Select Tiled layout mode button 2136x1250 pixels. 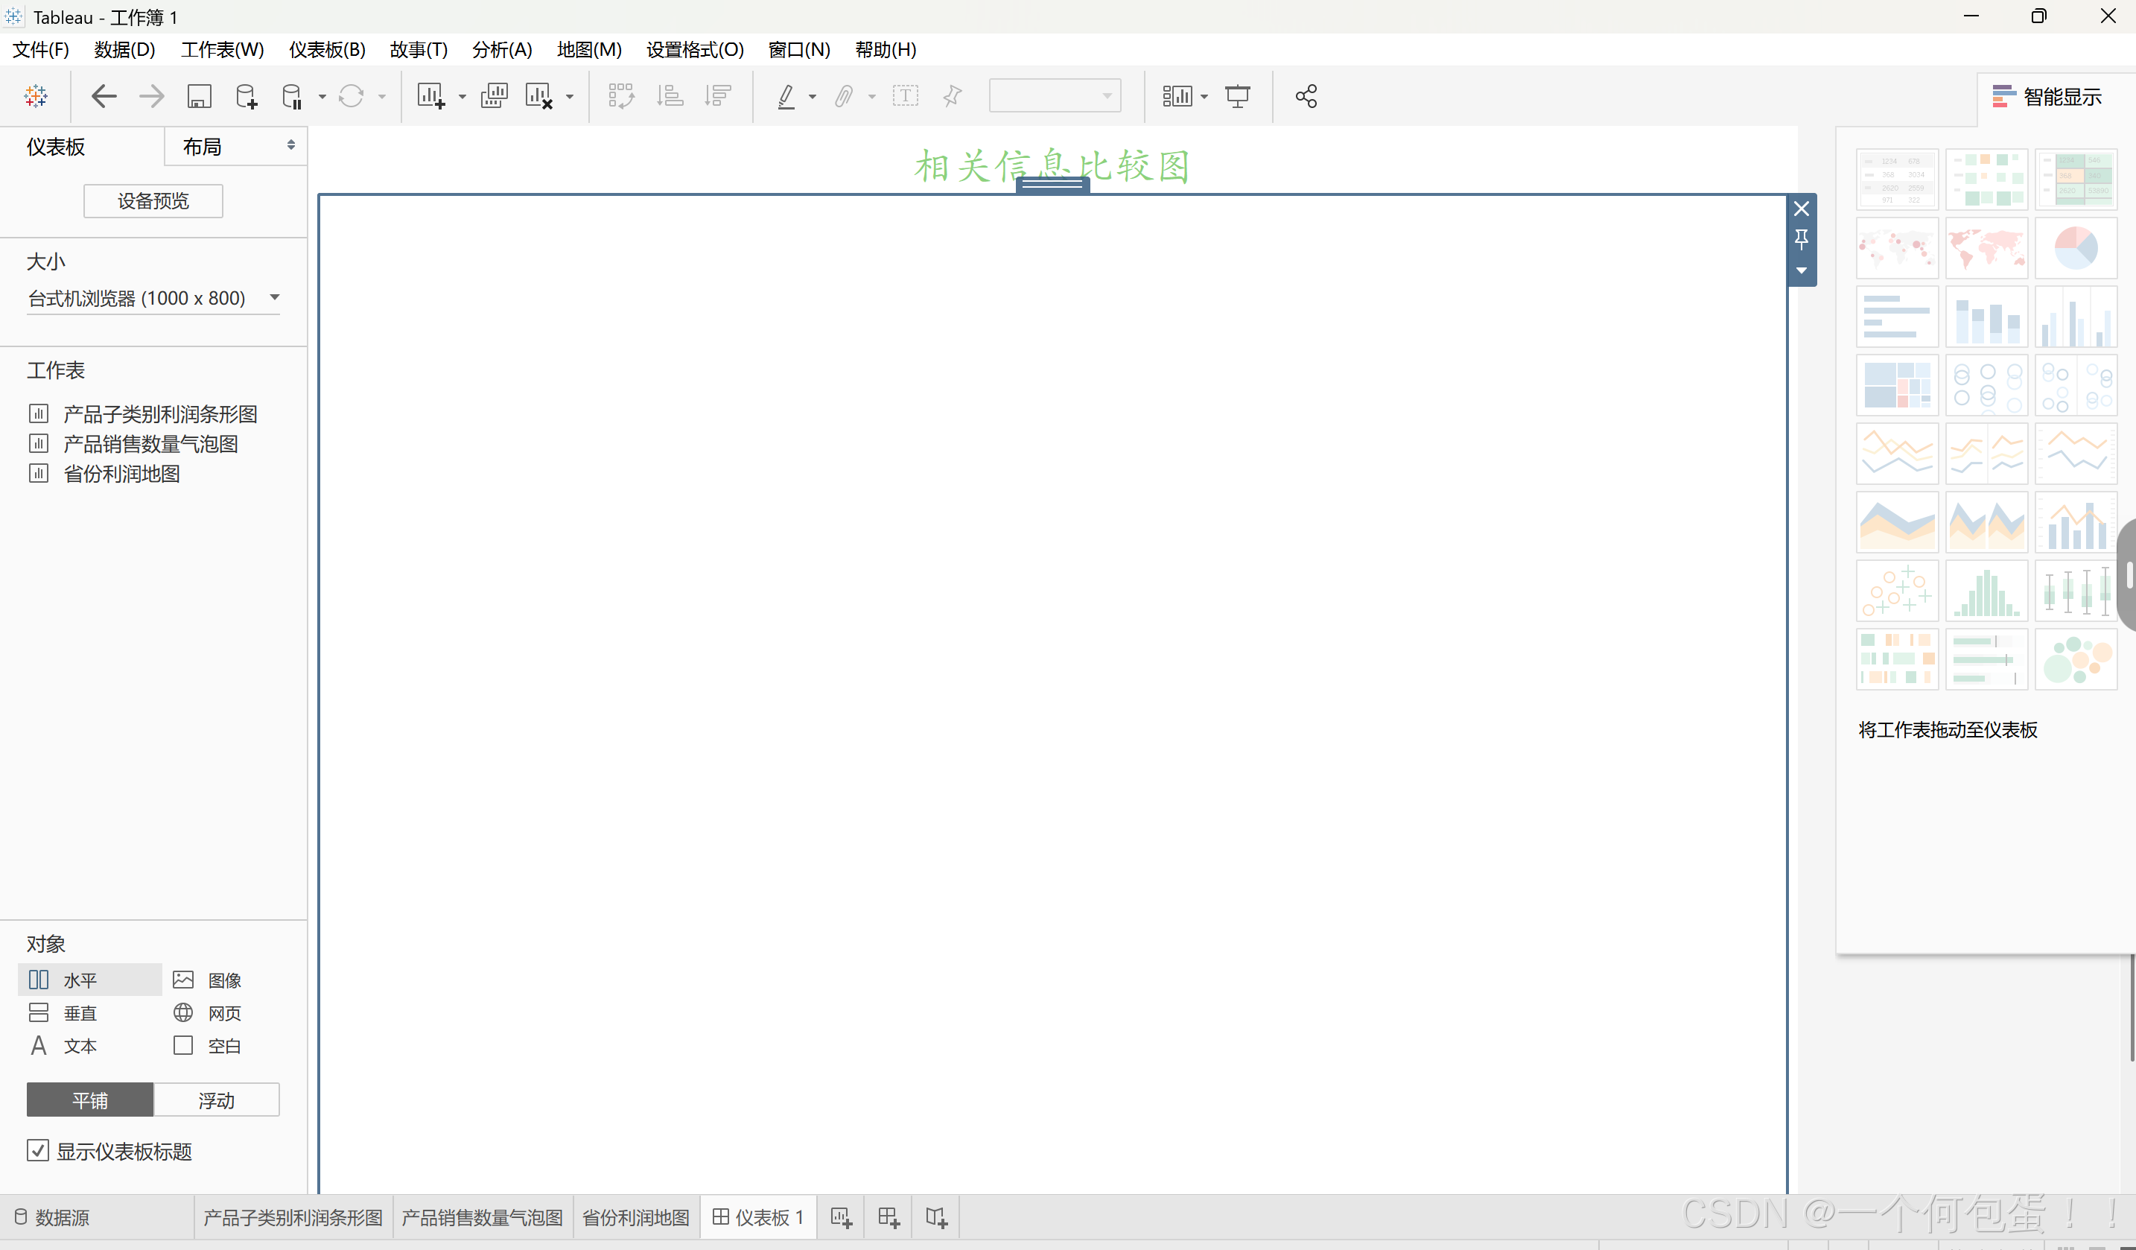pyautogui.click(x=90, y=1100)
